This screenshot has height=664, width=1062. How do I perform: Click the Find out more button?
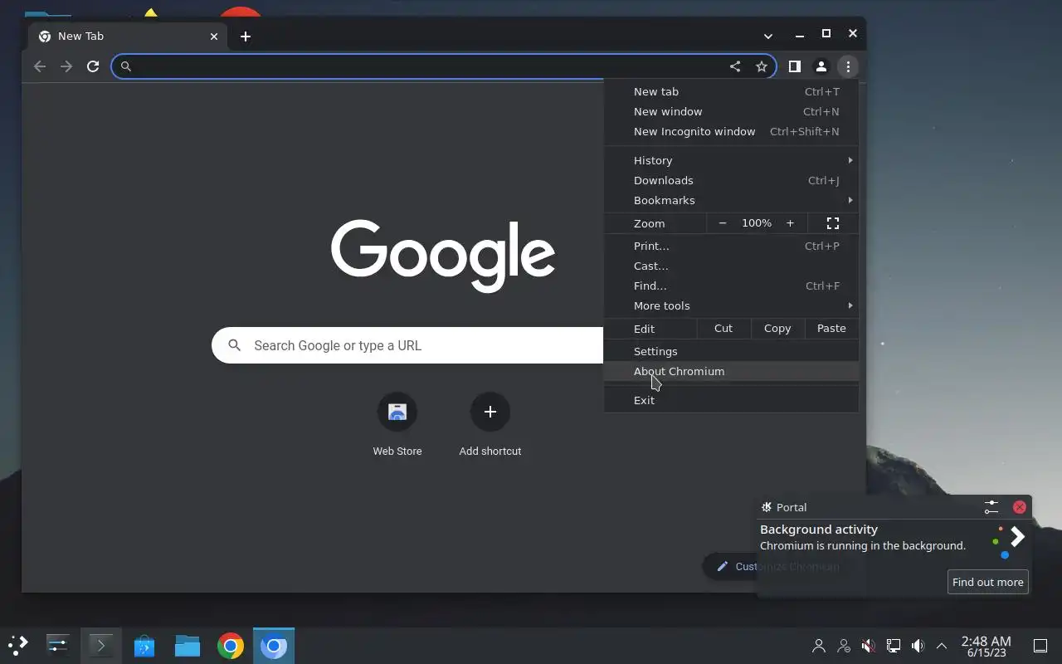click(987, 582)
